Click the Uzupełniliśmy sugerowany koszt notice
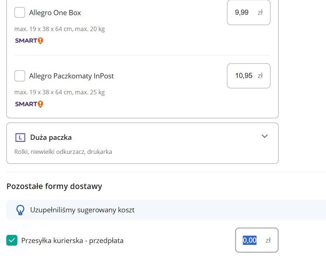The image size is (326, 256). tap(82, 210)
